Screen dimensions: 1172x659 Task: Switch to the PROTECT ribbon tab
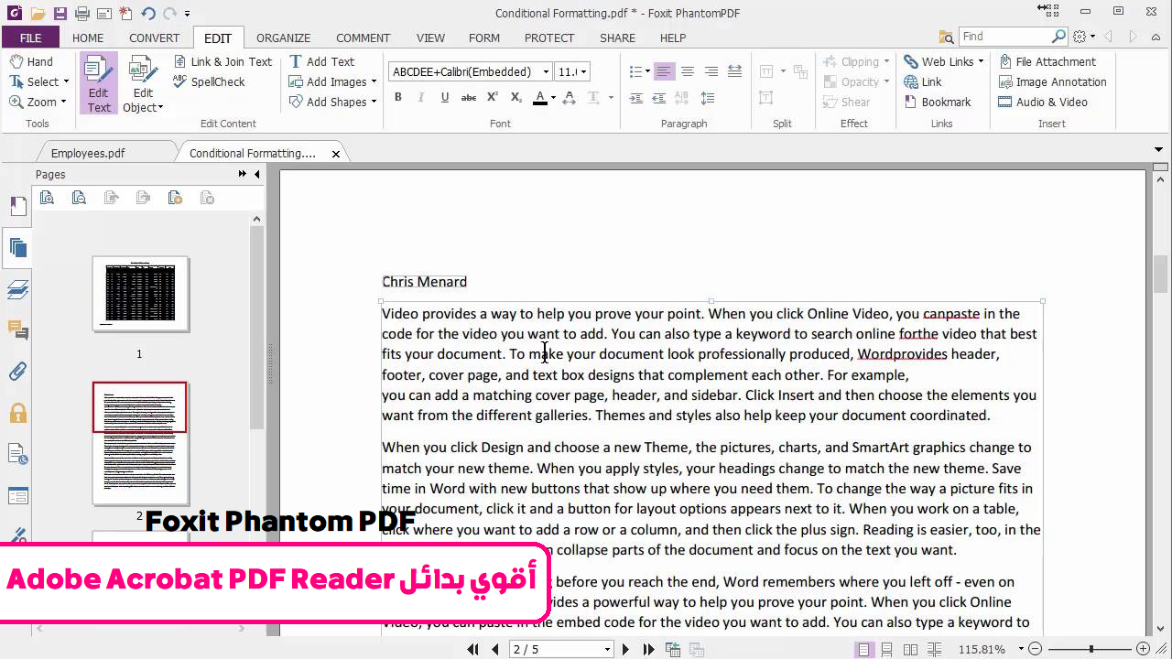(x=549, y=38)
